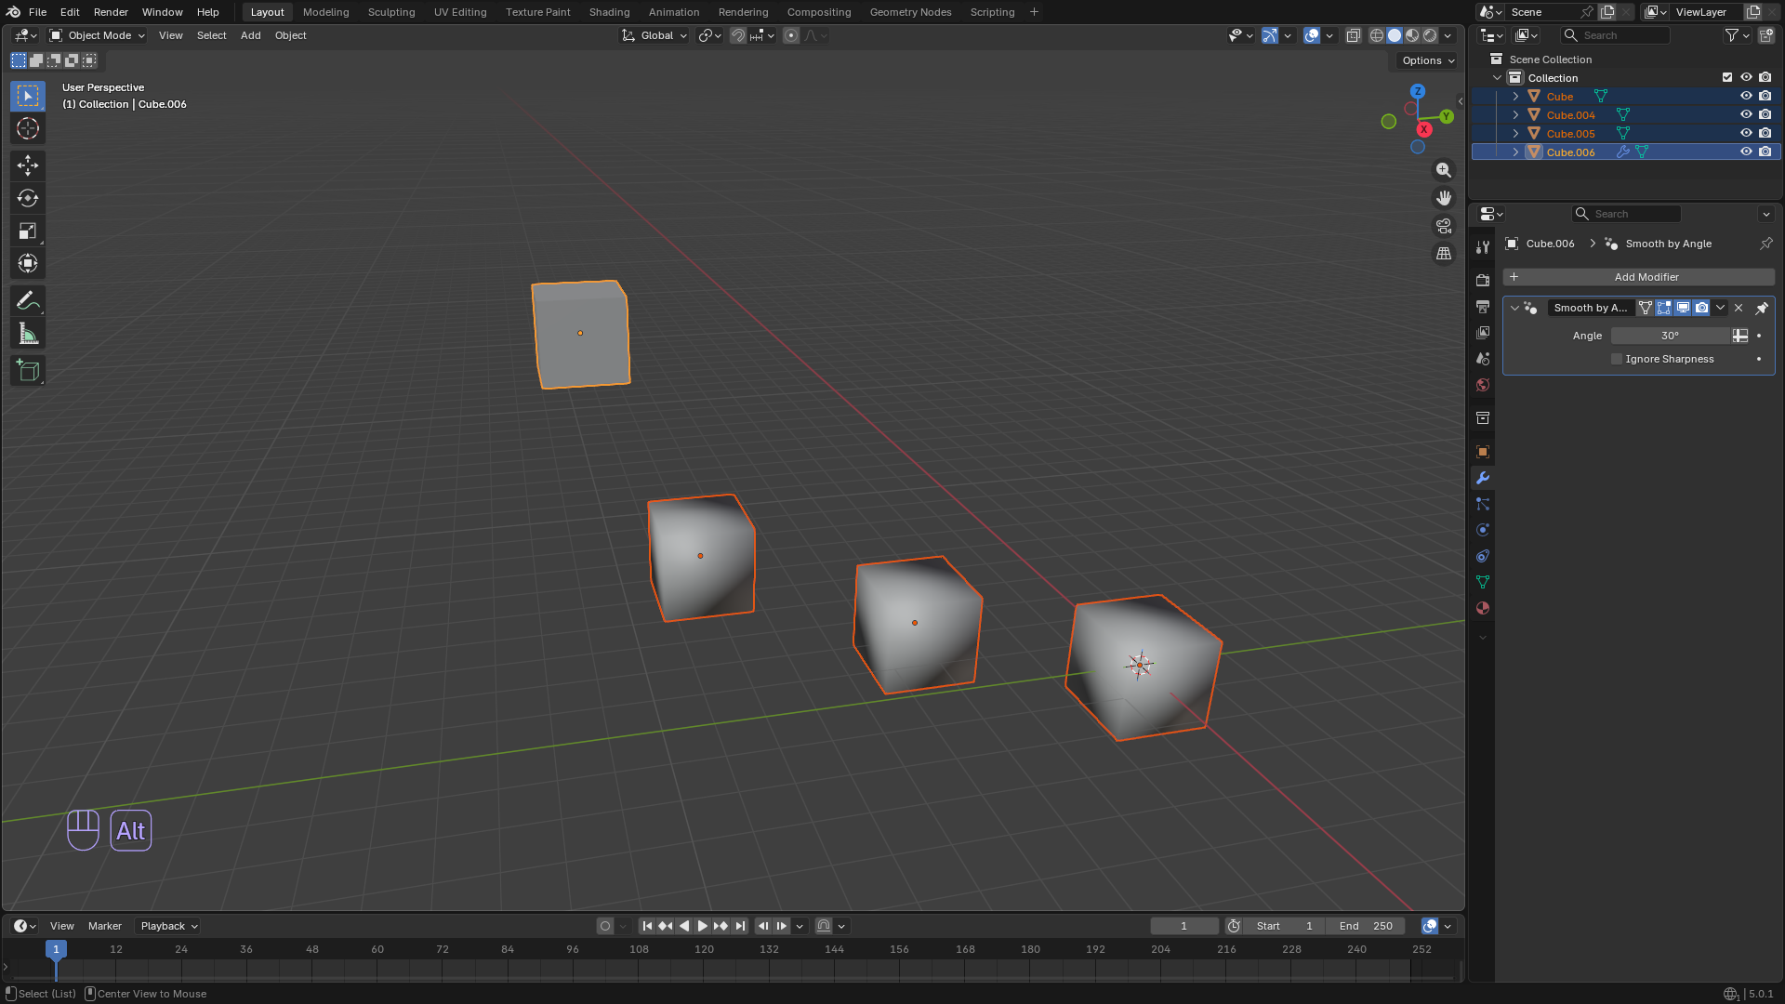Hide Cube.004 in viewport
The image size is (1785, 1004).
tap(1746, 114)
